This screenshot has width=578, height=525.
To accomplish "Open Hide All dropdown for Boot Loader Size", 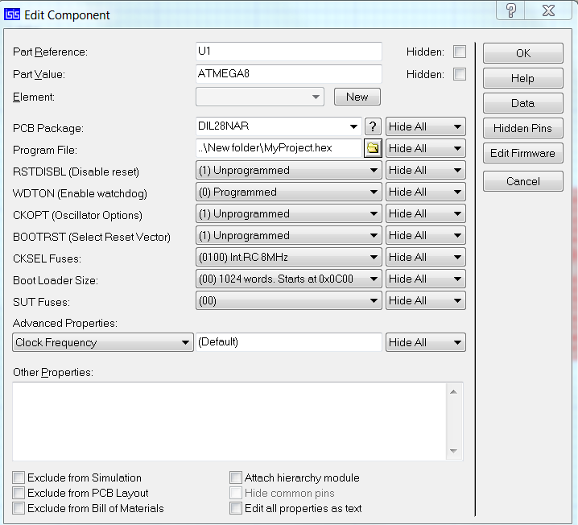I will point(425,279).
